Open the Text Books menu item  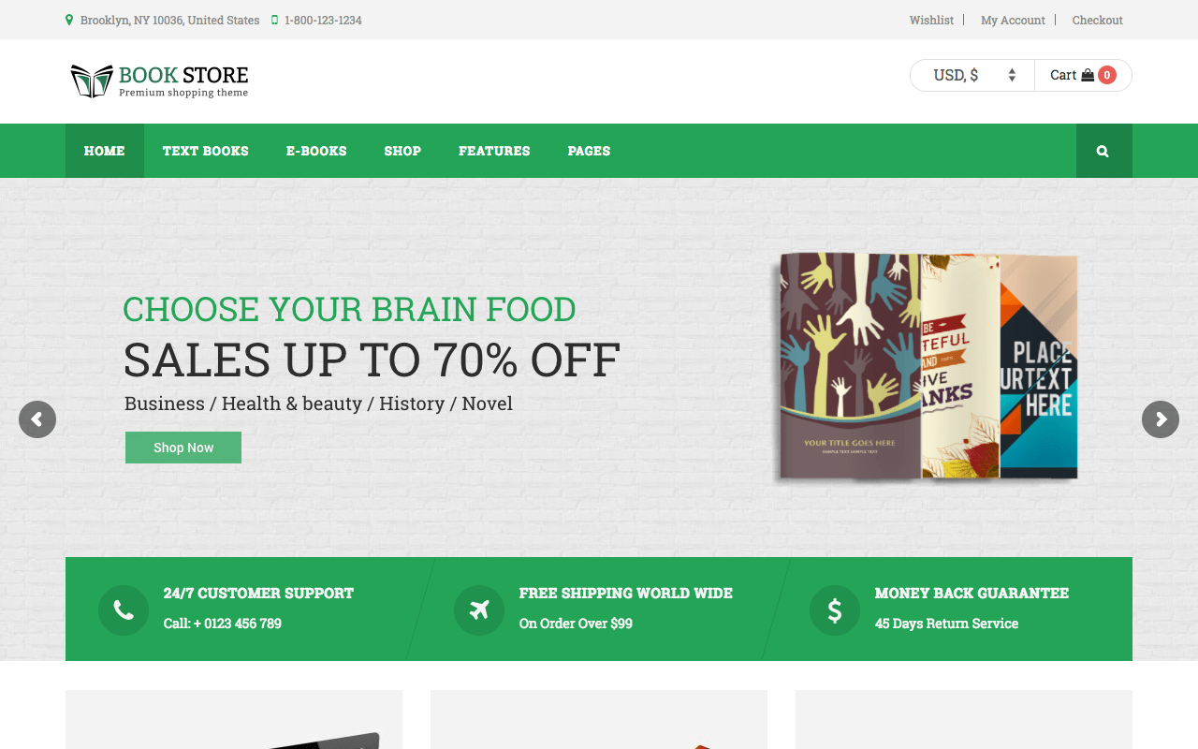(206, 151)
